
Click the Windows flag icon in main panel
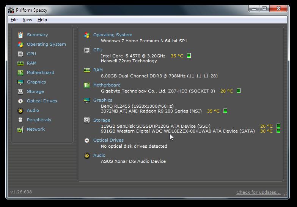87,35
